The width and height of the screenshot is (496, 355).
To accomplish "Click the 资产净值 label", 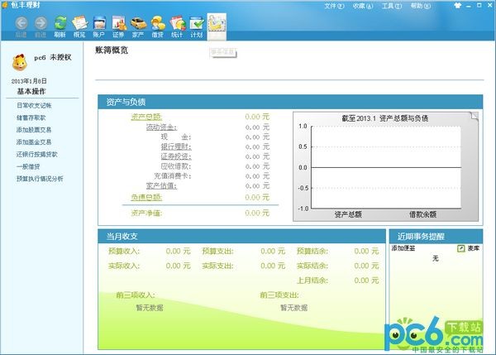I will [x=146, y=213].
